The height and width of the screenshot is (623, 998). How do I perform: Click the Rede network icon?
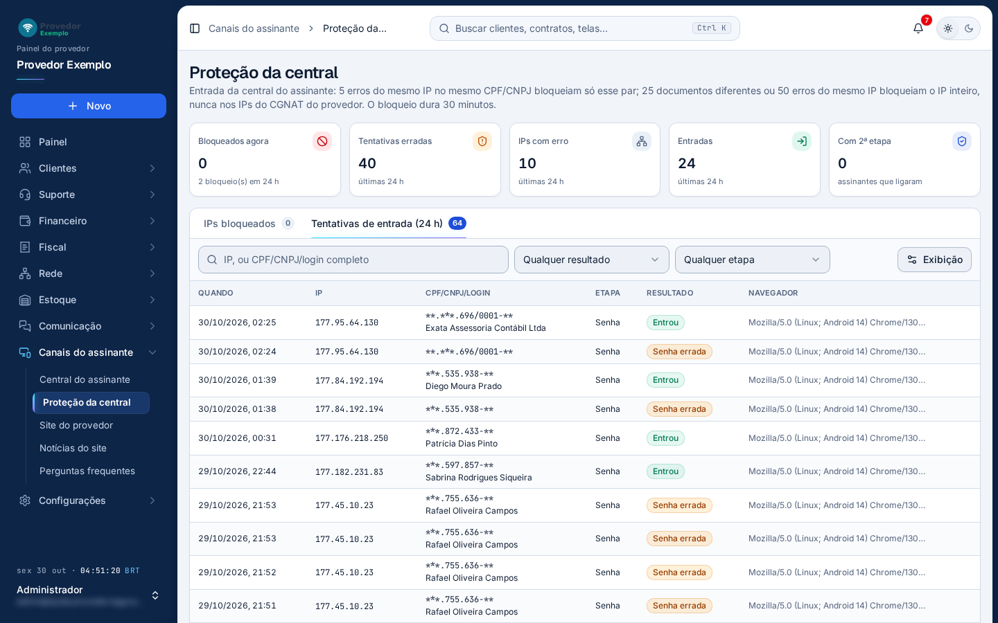pos(25,273)
